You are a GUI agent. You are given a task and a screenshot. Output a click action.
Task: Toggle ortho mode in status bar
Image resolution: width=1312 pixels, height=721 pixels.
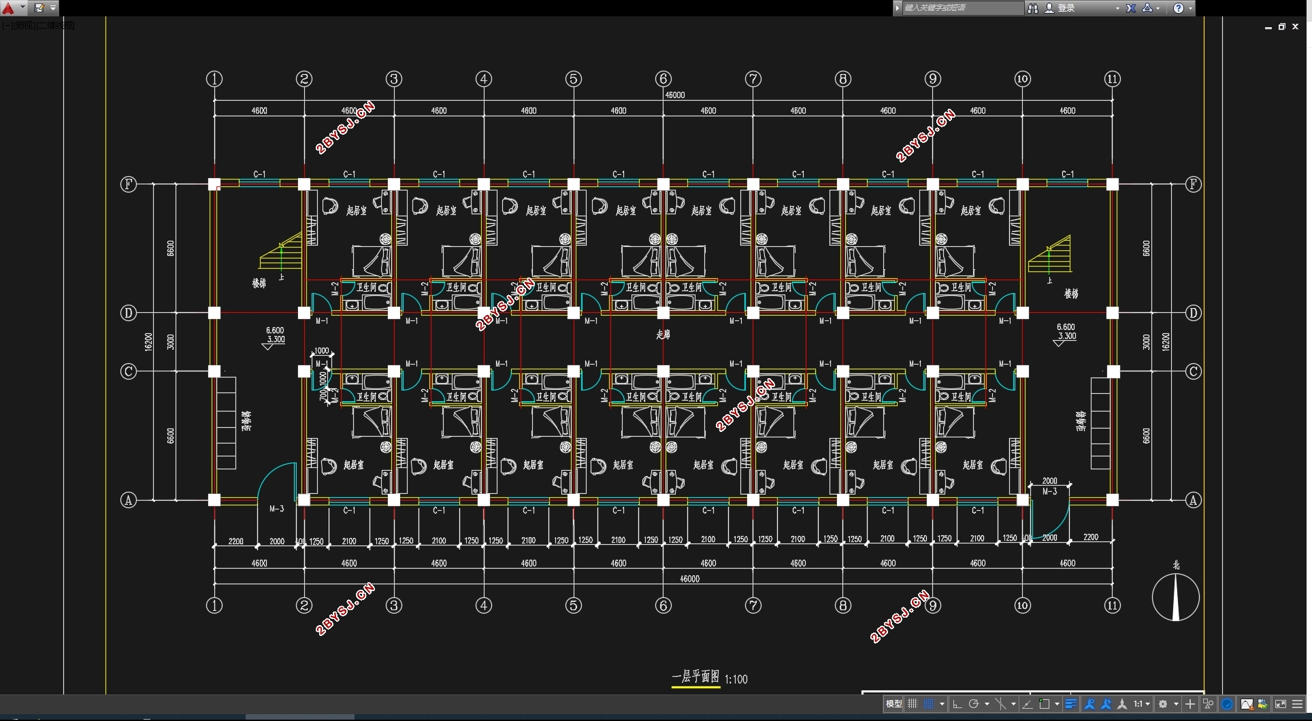pyautogui.click(x=957, y=704)
